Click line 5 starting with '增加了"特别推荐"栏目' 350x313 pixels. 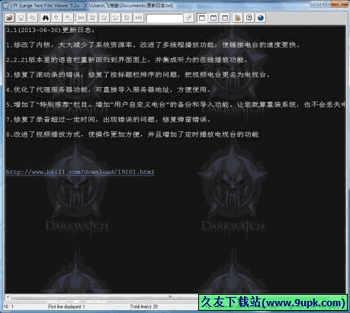pyautogui.click(x=175, y=105)
